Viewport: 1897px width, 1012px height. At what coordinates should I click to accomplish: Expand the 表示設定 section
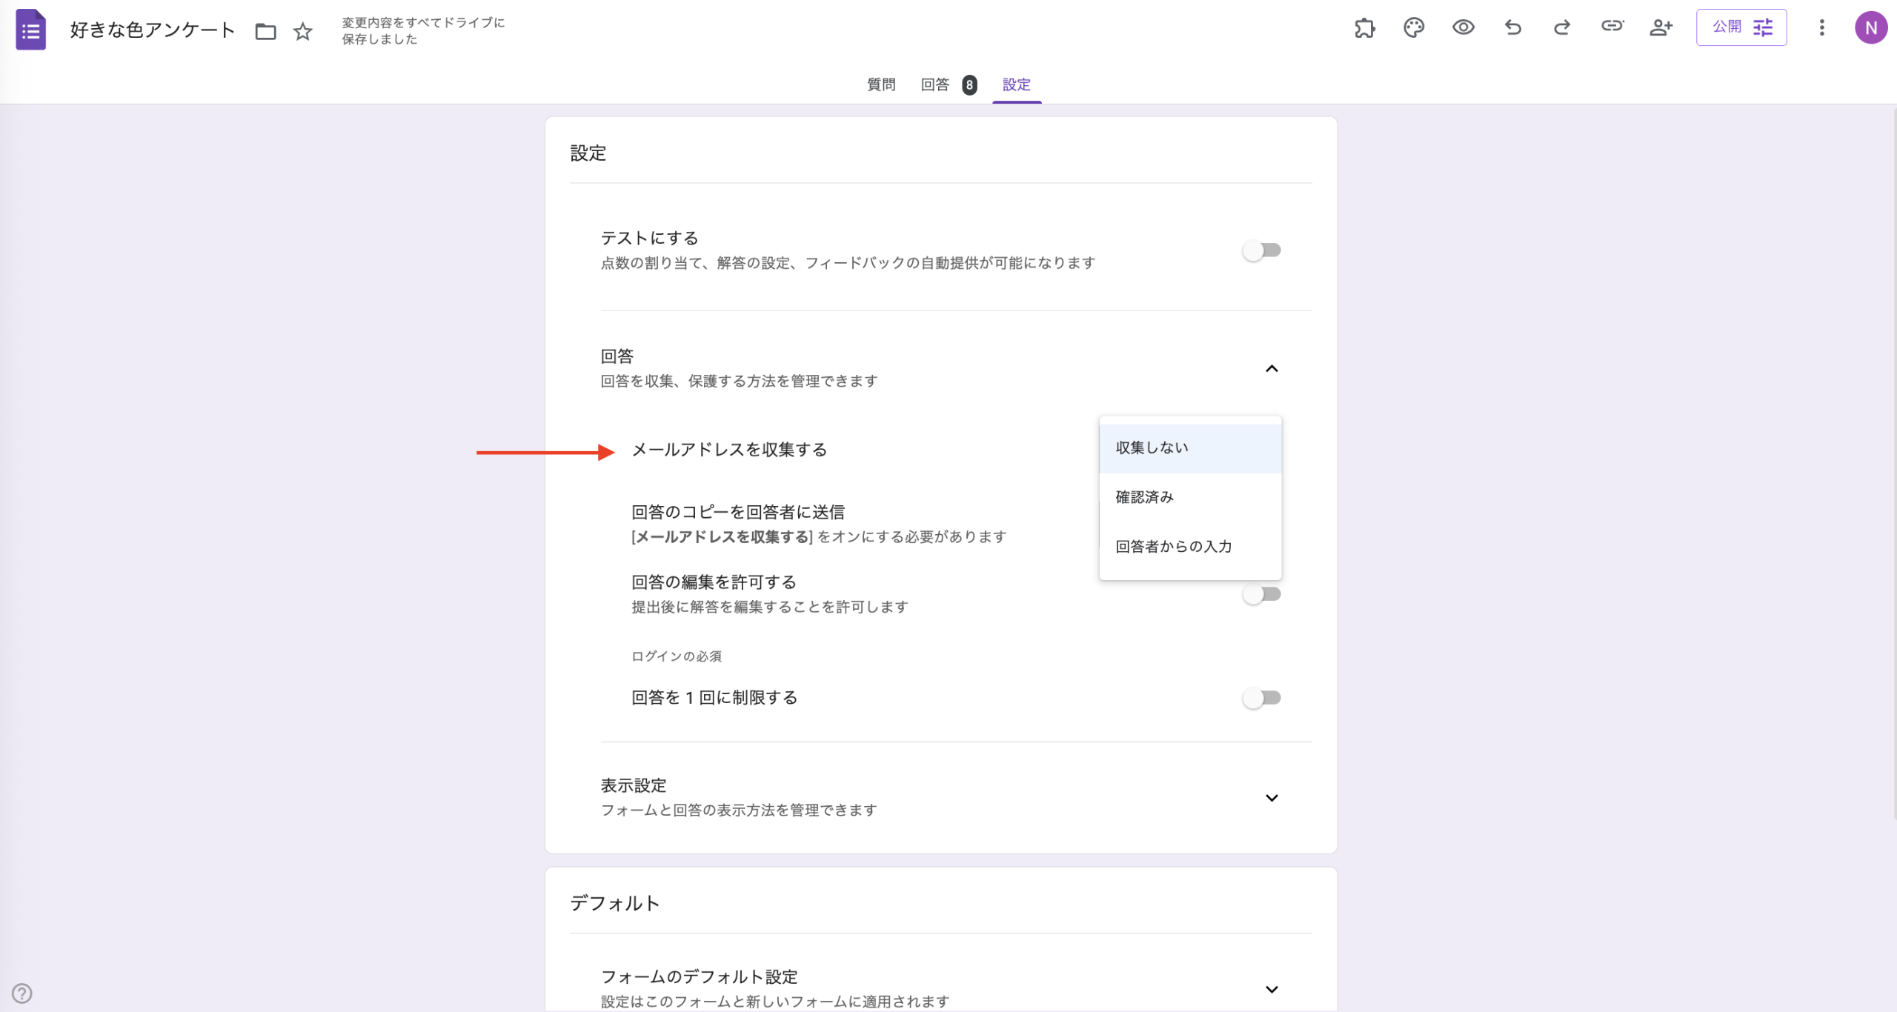pos(1272,798)
